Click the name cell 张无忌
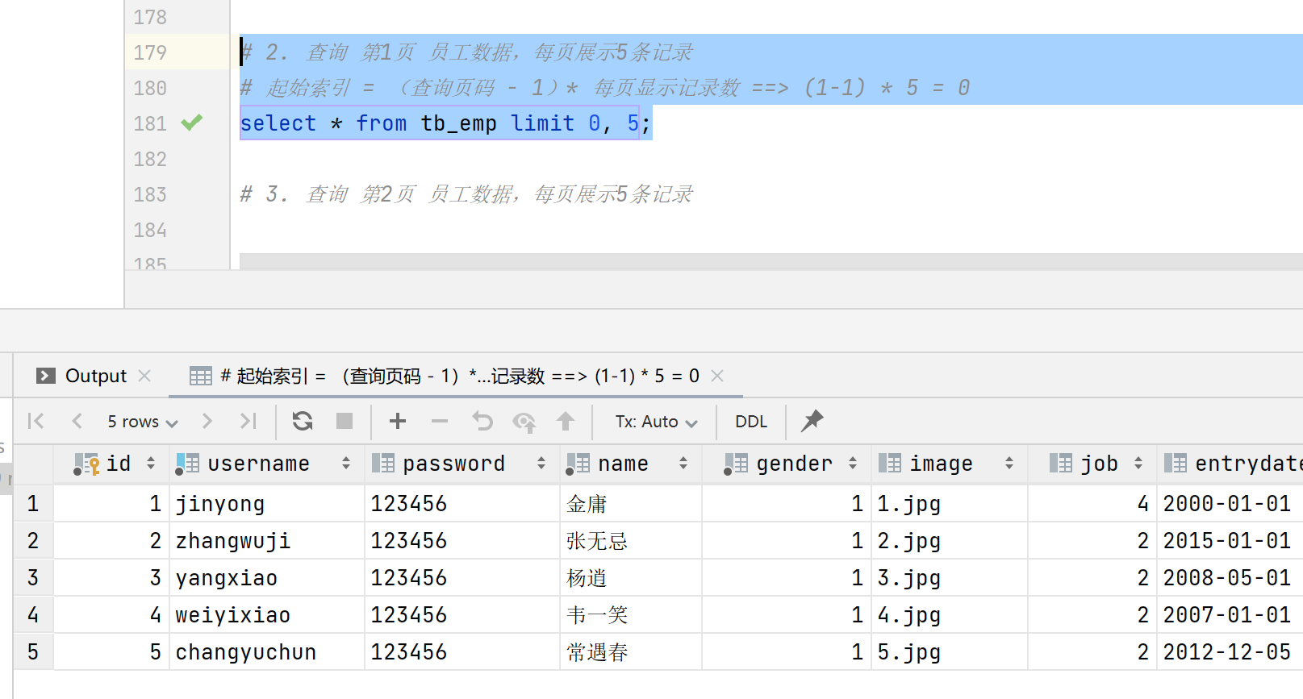Image resolution: width=1303 pixels, height=699 pixels. (631, 541)
